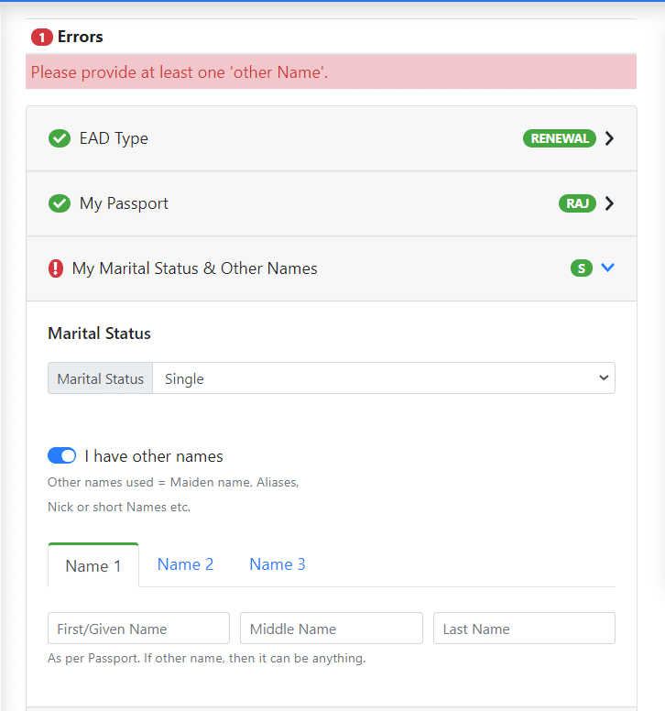Switch to the Name 3 tab

tap(278, 564)
